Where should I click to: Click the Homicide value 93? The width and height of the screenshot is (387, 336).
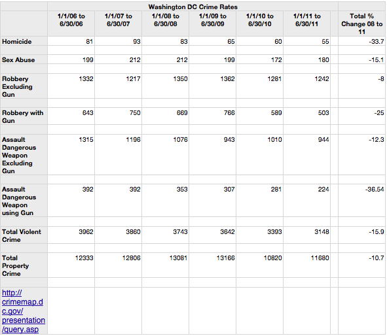tap(136, 42)
